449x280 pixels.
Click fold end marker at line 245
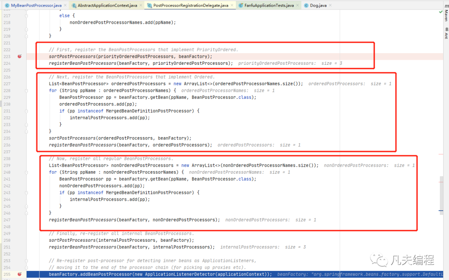click(26, 206)
